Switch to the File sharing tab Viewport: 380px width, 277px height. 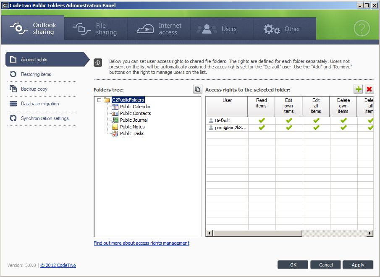point(96,29)
